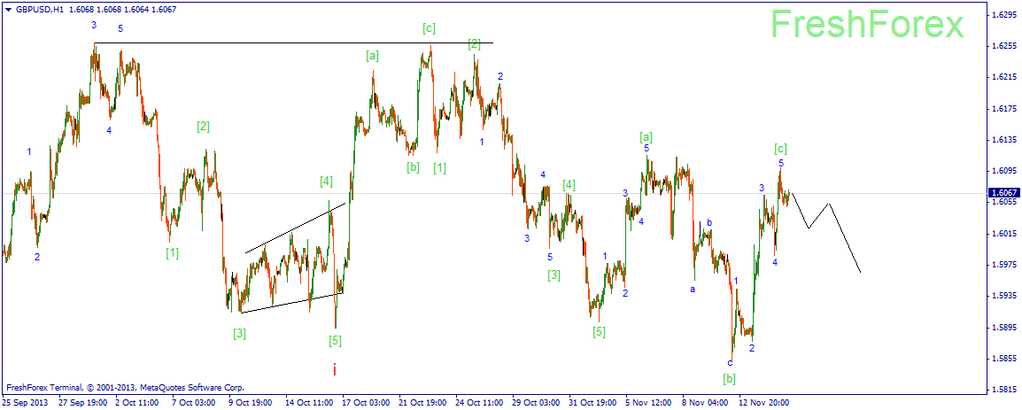Click the 31 Oct 19:00 time label
The image size is (1022, 410).
pos(594,403)
